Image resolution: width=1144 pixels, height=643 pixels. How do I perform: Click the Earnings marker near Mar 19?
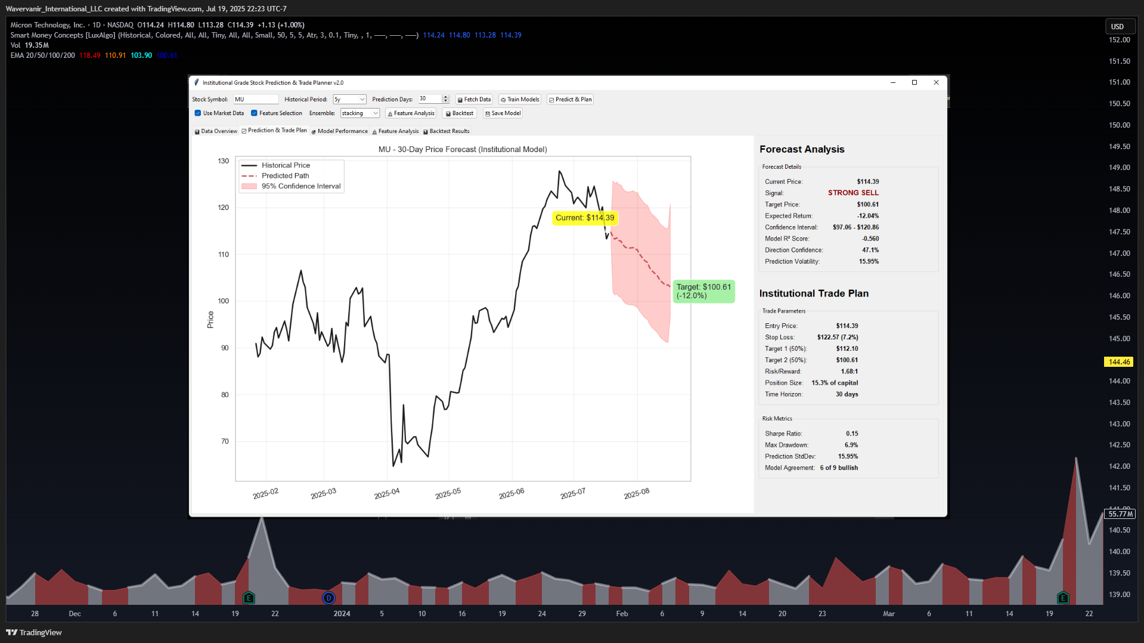1063,598
